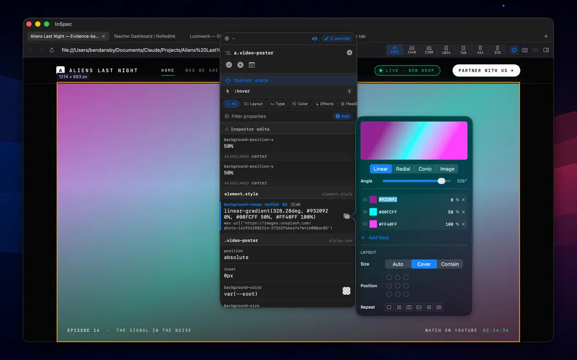Switch background type to Image
The height and width of the screenshot is (360, 577).
tap(447, 169)
